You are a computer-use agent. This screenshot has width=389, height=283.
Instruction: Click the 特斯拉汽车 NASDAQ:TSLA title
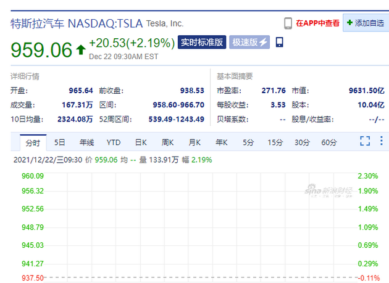(77, 23)
